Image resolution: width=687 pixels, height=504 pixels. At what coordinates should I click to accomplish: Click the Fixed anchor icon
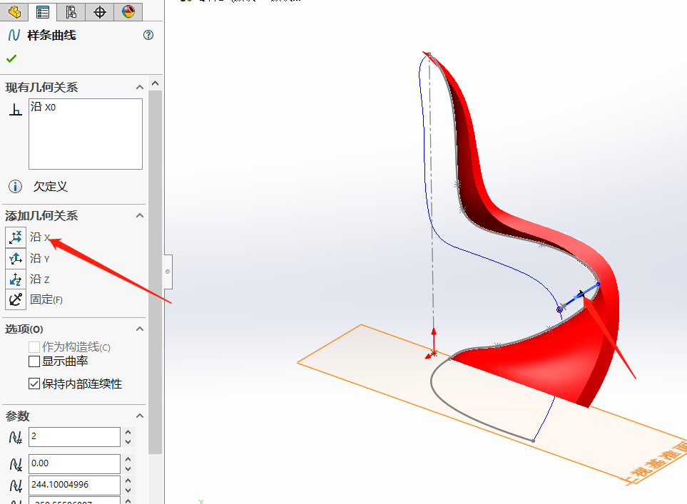(16, 299)
